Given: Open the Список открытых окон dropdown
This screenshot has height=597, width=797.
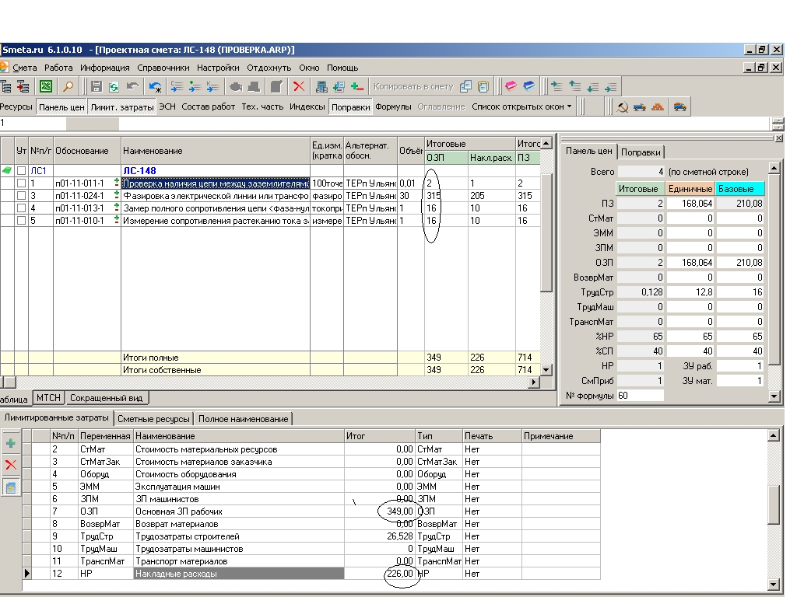Looking at the screenshot, I should tap(521, 107).
